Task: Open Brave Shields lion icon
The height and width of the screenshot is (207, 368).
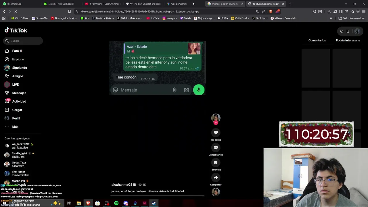Action: coord(271,11)
